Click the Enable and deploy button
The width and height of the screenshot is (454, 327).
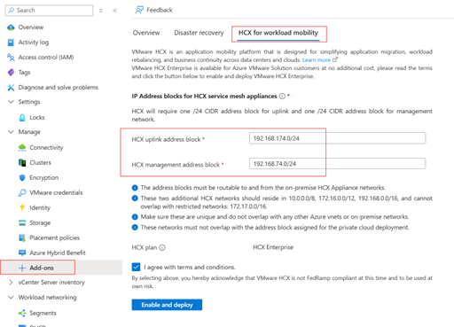(x=167, y=305)
